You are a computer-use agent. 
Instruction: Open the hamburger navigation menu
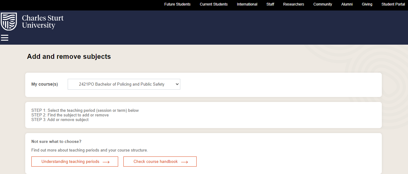(5, 38)
